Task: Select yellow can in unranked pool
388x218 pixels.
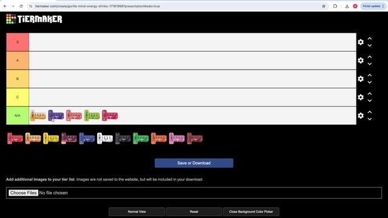Action: click(x=51, y=138)
